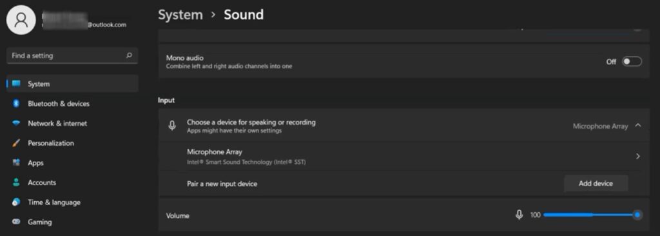Viewport: 660px width, 236px height.
Task: Click the user profile avatar icon
Action: coord(21,20)
